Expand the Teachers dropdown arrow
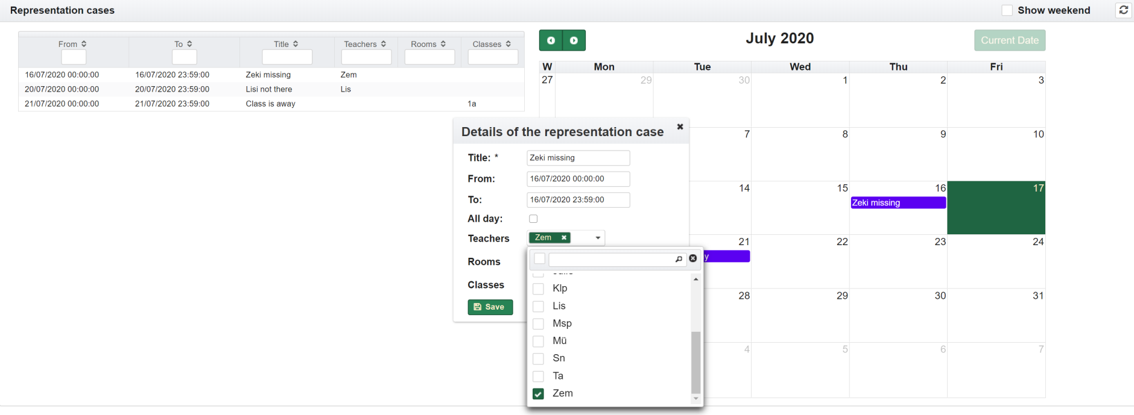The image size is (1134, 415). point(598,238)
